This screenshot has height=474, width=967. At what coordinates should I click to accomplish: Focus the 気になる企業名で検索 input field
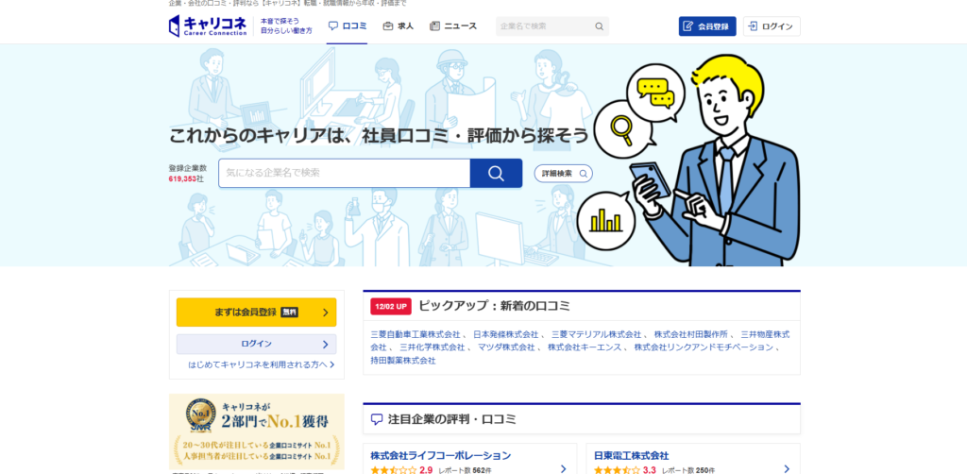[344, 173]
